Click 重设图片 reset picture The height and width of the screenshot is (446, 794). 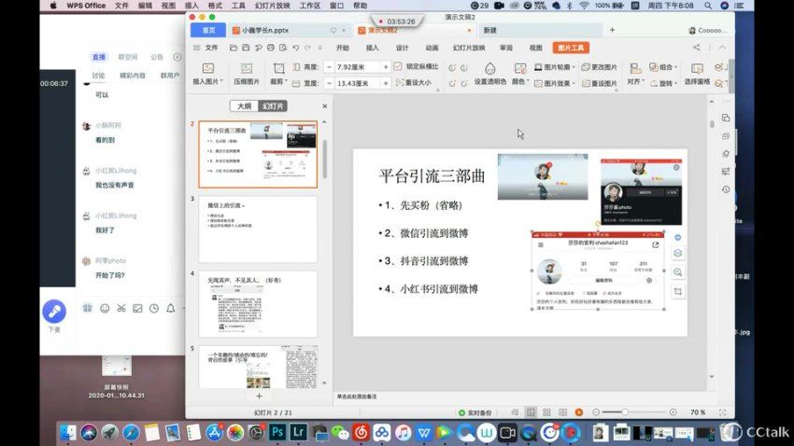pyautogui.click(x=599, y=83)
